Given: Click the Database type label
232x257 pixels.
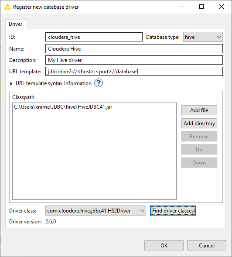Looking at the screenshot, I should (x=163, y=37).
